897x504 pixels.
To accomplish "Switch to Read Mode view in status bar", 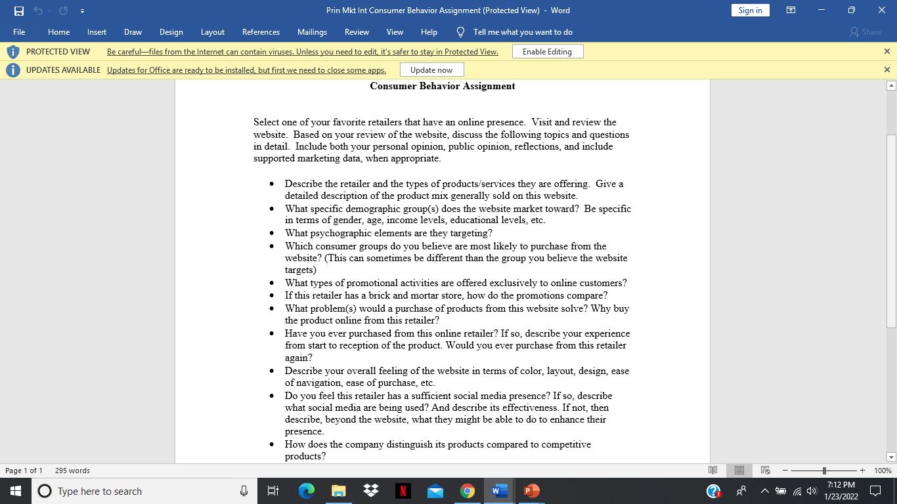I will [713, 471].
